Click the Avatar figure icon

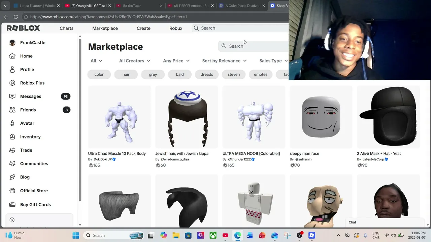[x=12, y=123]
